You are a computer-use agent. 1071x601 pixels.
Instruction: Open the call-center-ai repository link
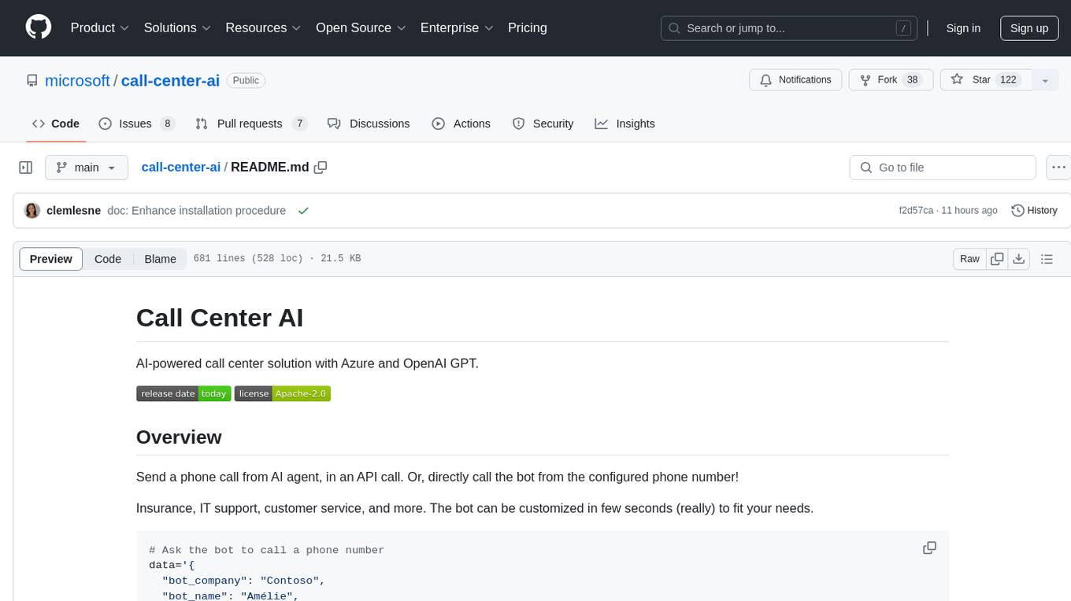(170, 80)
